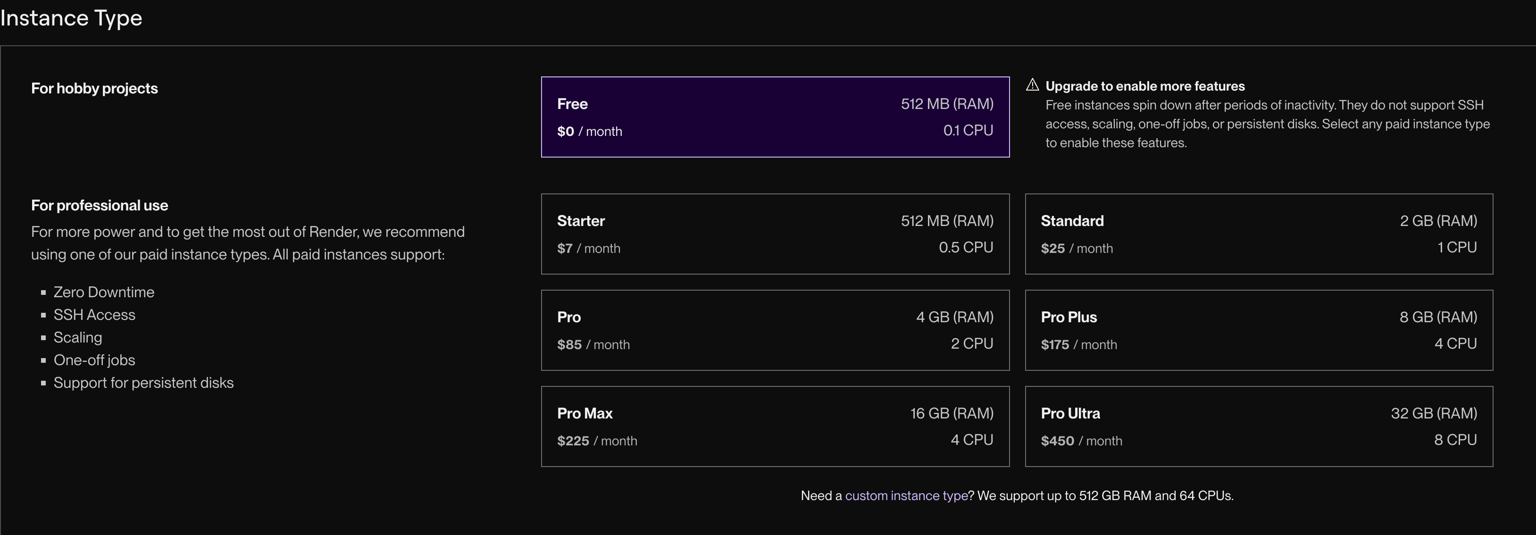Click the $175 / month price

[x=1079, y=345]
